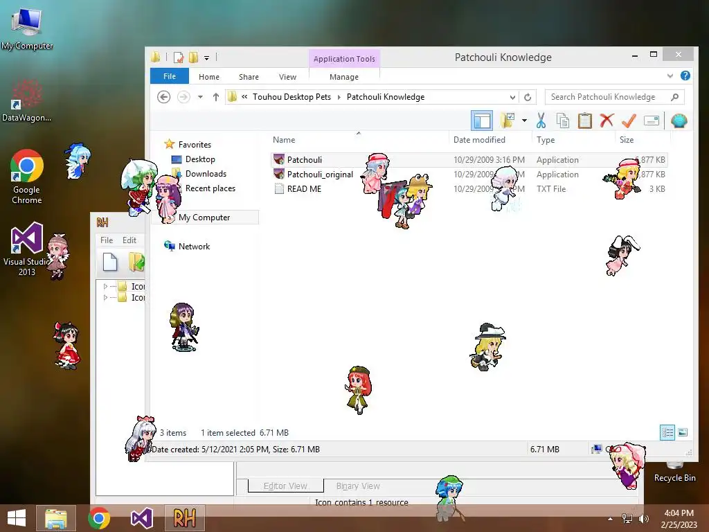Refresh the Patchouli Knowledge folder
Viewport: 709px width, 532px height.
click(x=528, y=97)
